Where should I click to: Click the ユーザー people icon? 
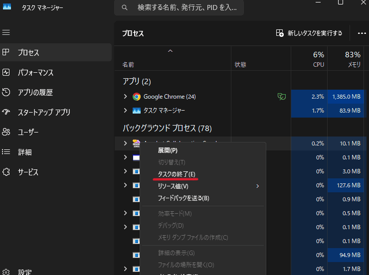pos(6,132)
